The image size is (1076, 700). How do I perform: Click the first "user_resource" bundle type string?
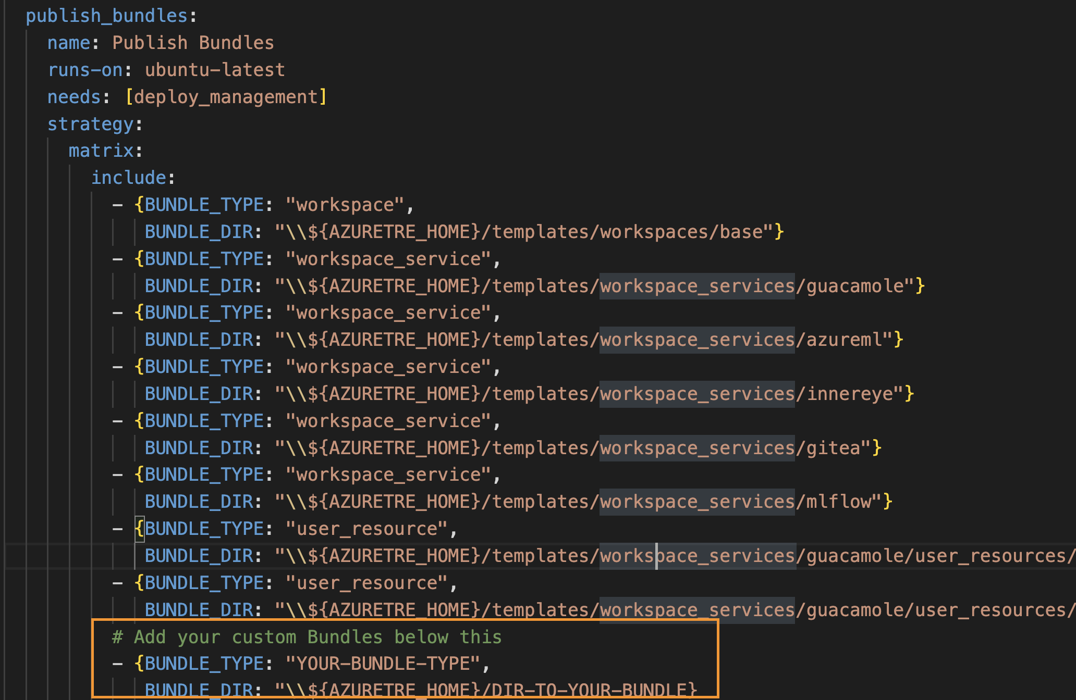click(366, 529)
